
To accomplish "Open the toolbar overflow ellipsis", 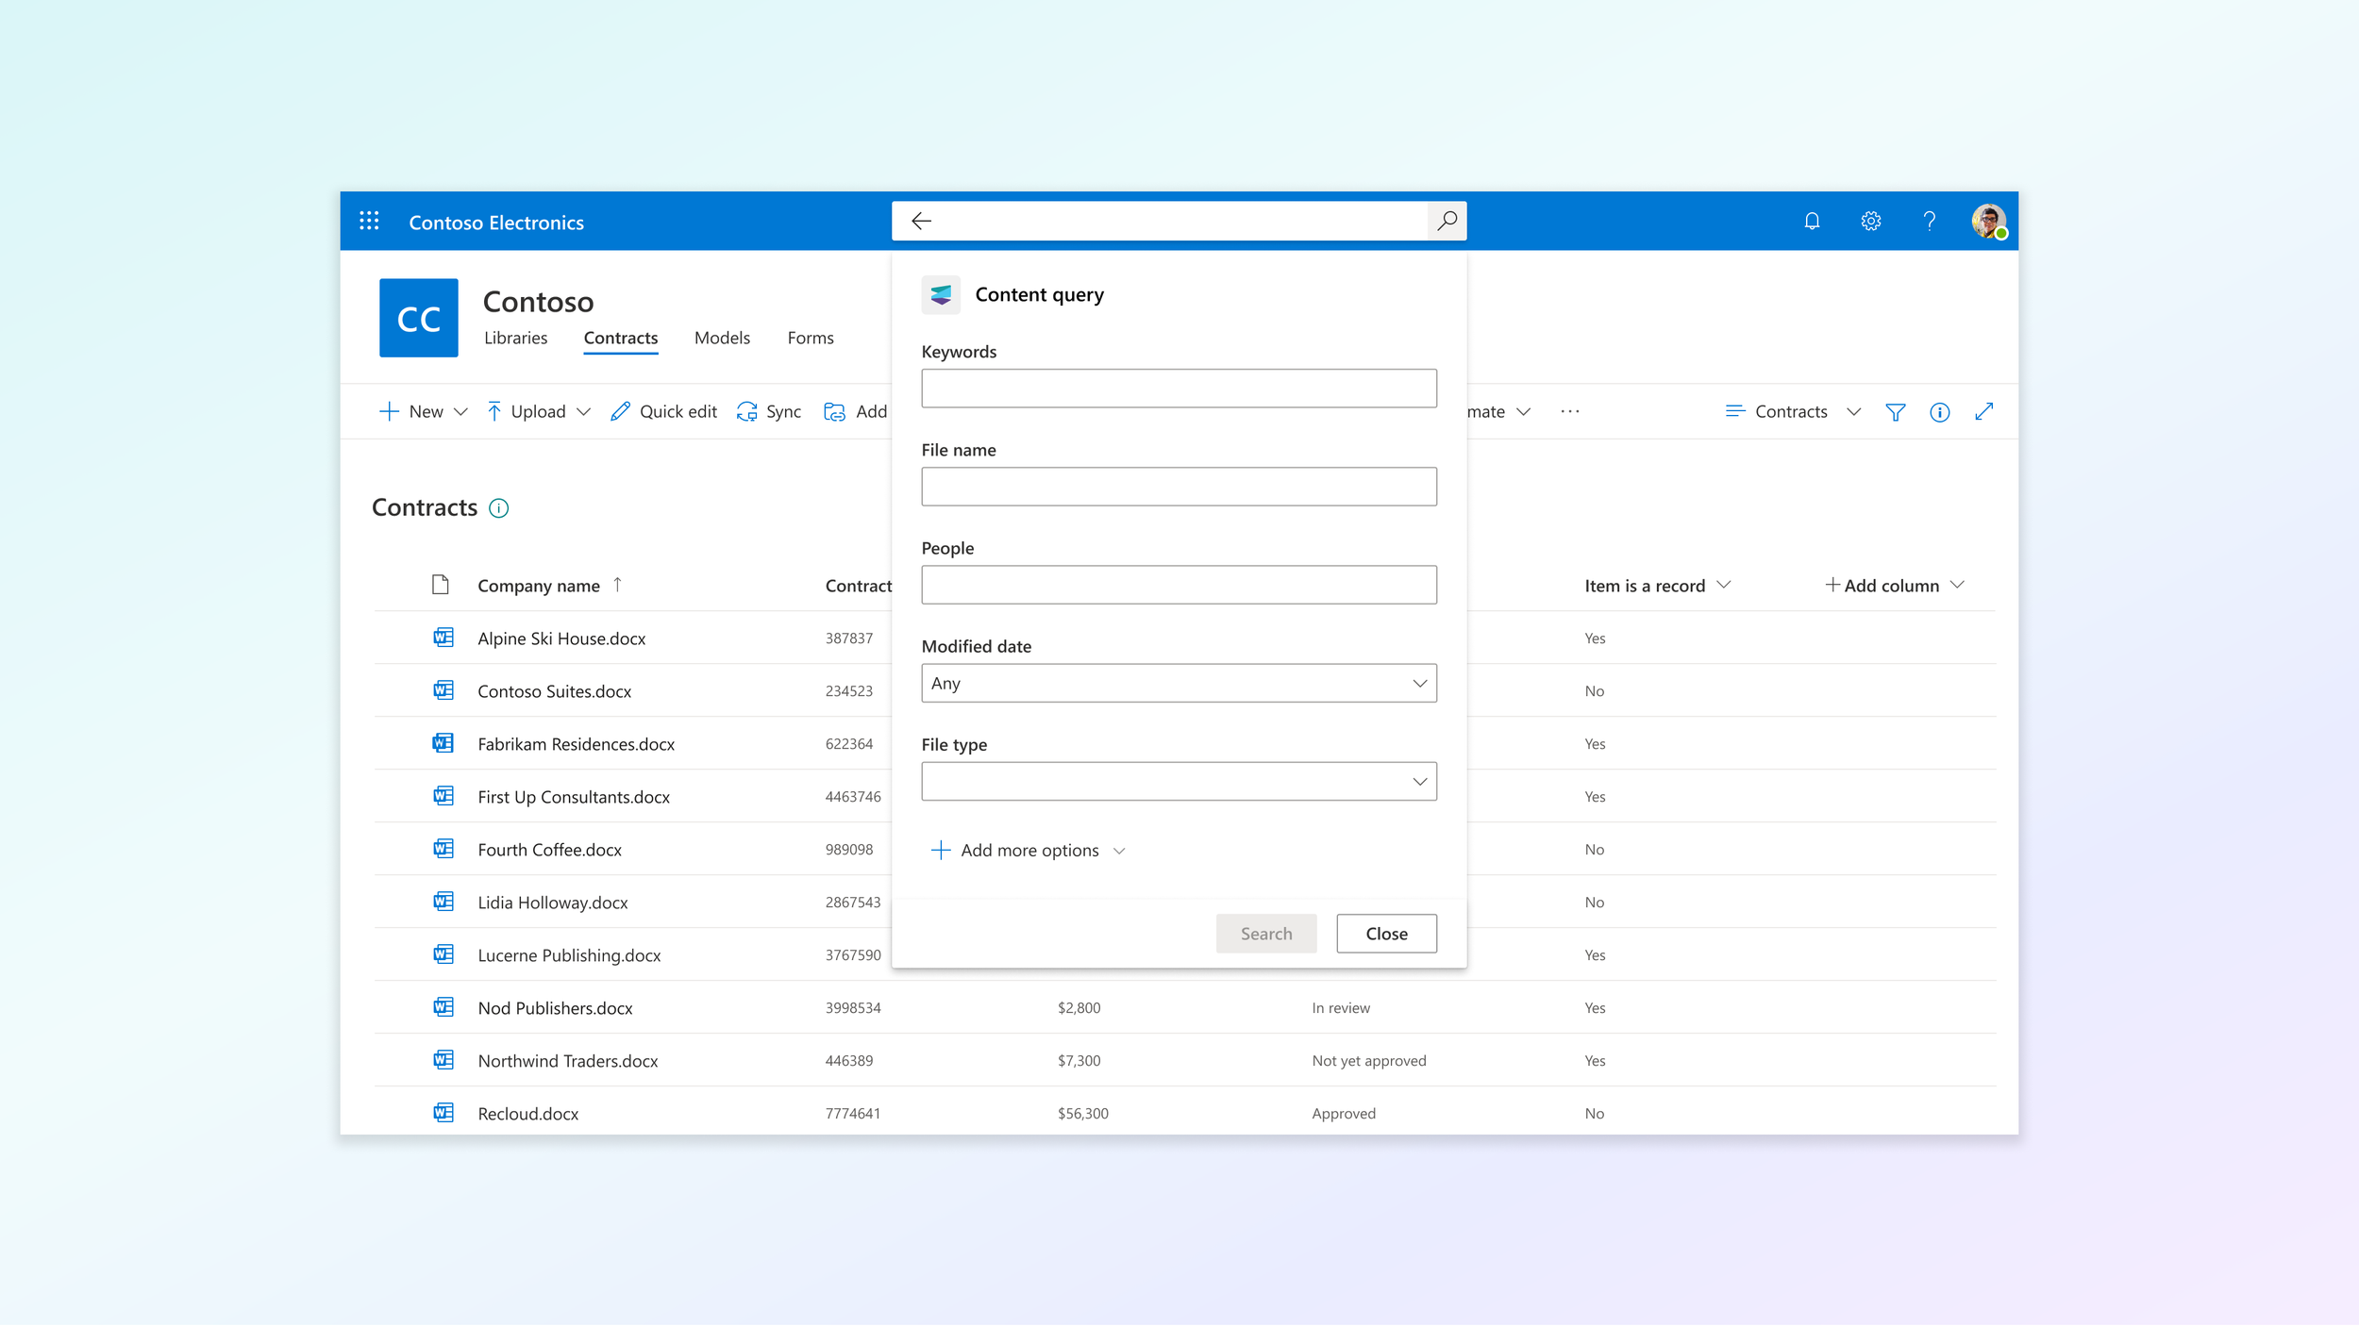I will 1570,412.
